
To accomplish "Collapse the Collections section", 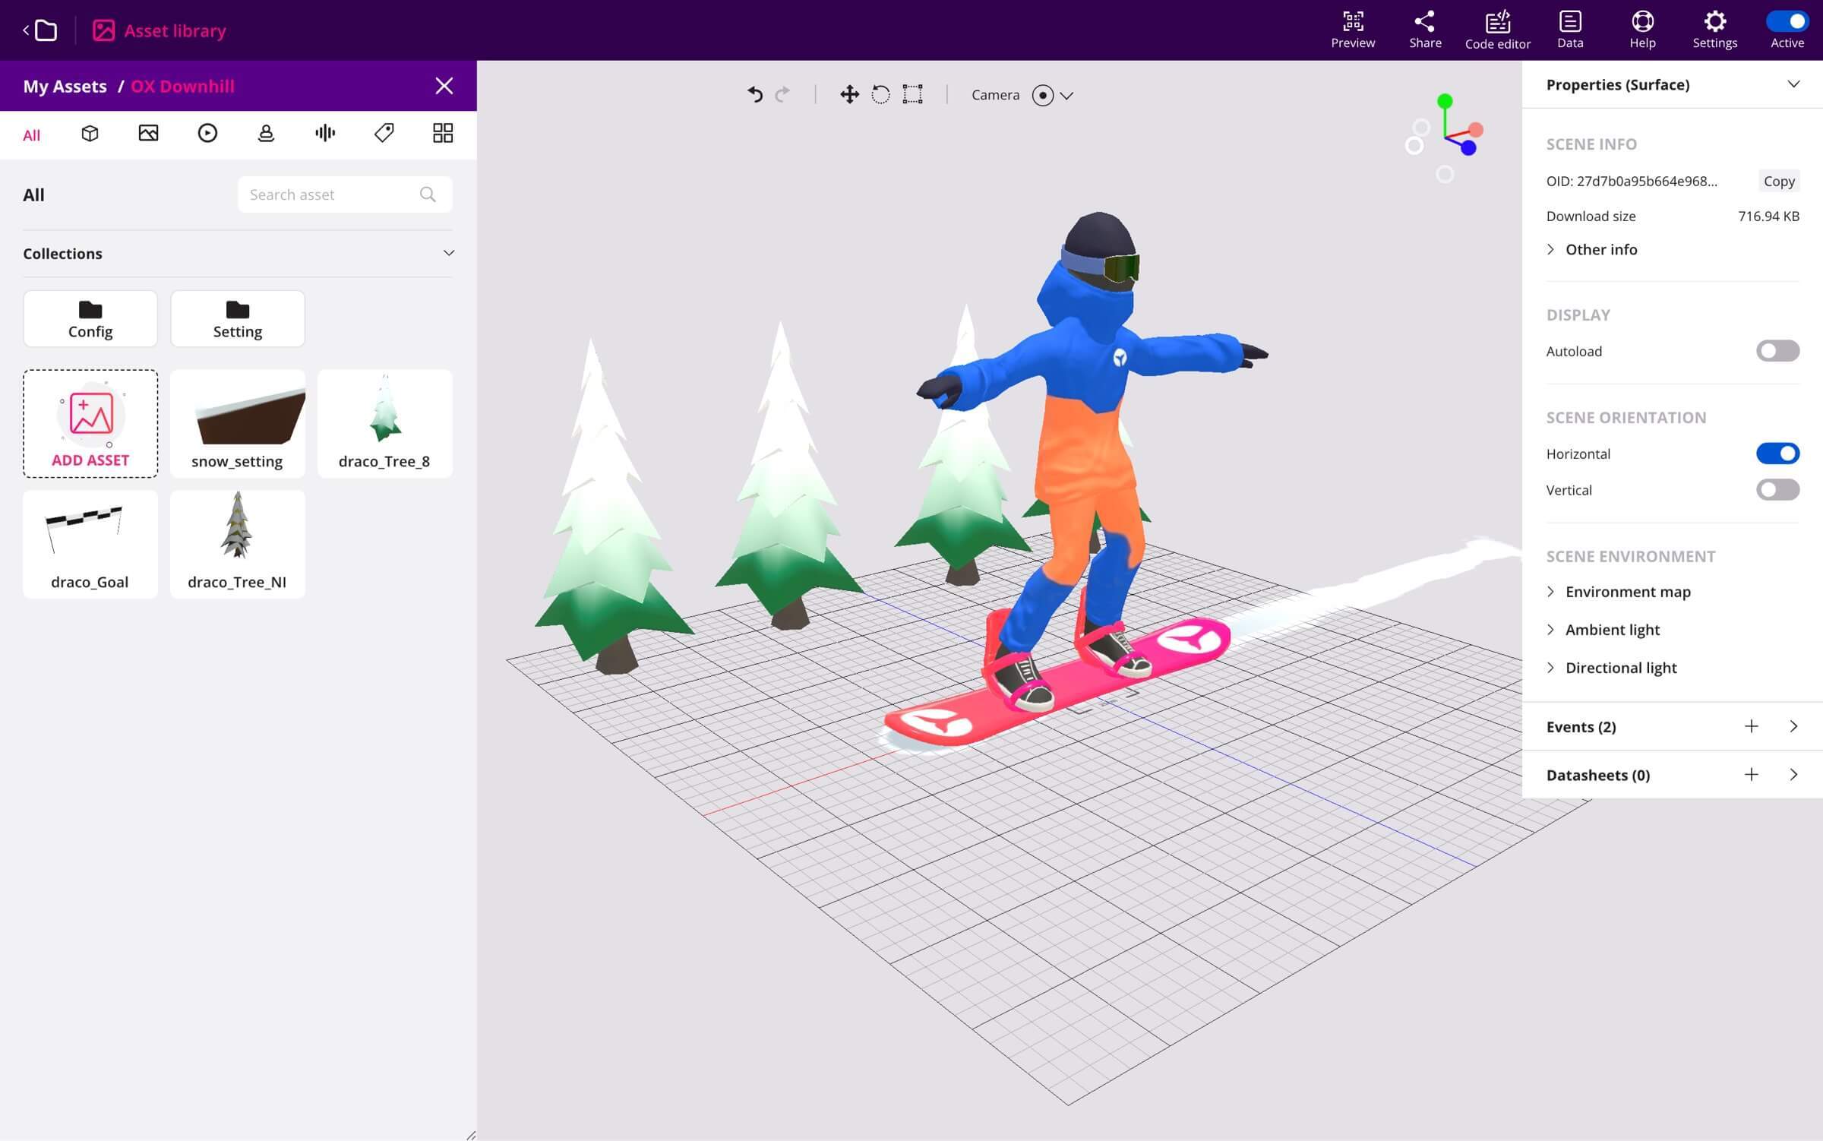I will tap(449, 253).
